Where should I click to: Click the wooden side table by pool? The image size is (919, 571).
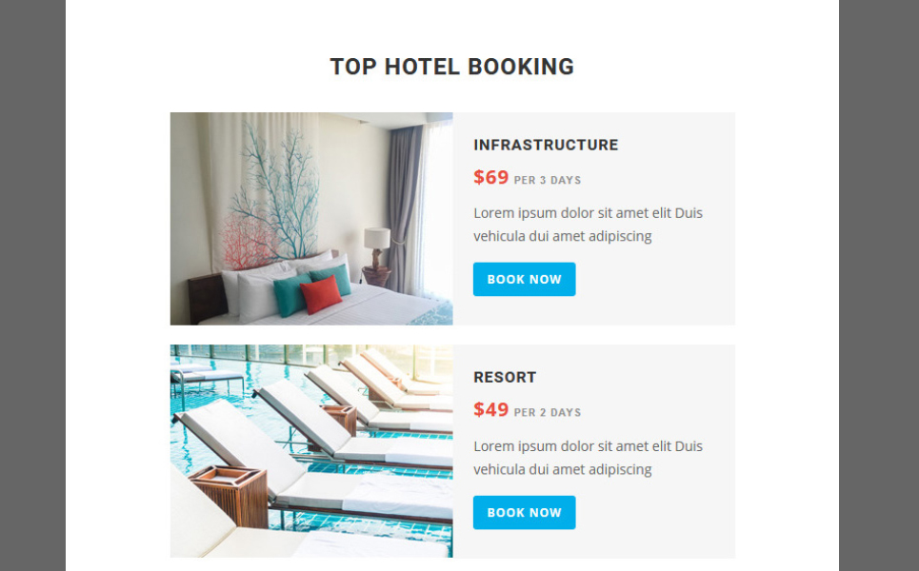click(x=229, y=494)
